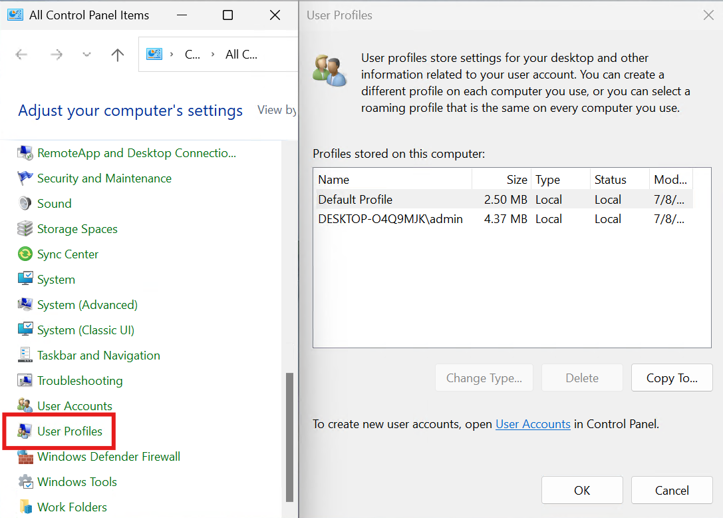This screenshot has height=518, width=723.
Task: Follow the User Accounts hyperlink in dialog
Action: [533, 424]
